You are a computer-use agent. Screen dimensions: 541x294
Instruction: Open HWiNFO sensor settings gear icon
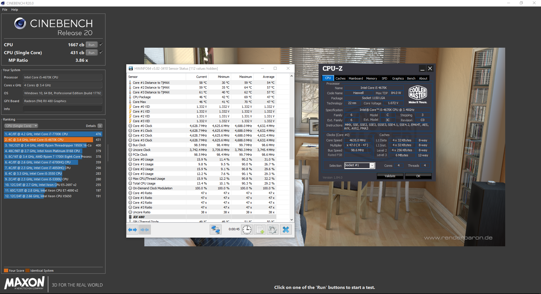[272, 230]
